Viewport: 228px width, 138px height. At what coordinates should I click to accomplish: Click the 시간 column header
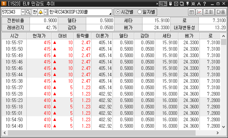(x=14, y=36)
